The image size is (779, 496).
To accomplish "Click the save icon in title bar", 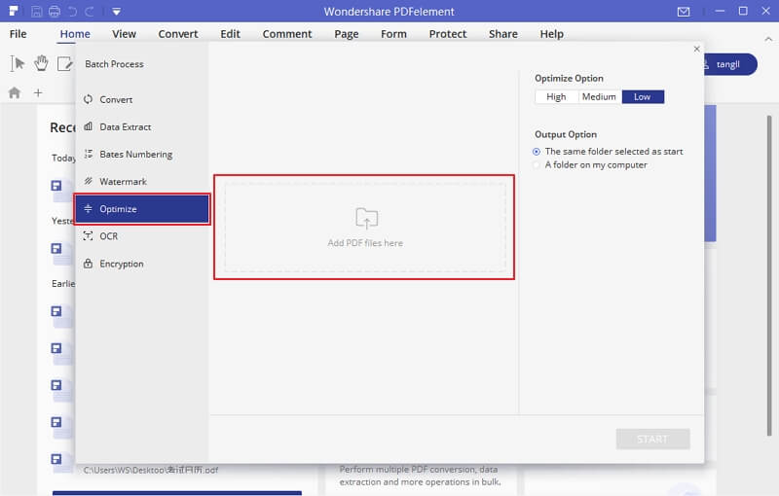I will (x=36, y=12).
